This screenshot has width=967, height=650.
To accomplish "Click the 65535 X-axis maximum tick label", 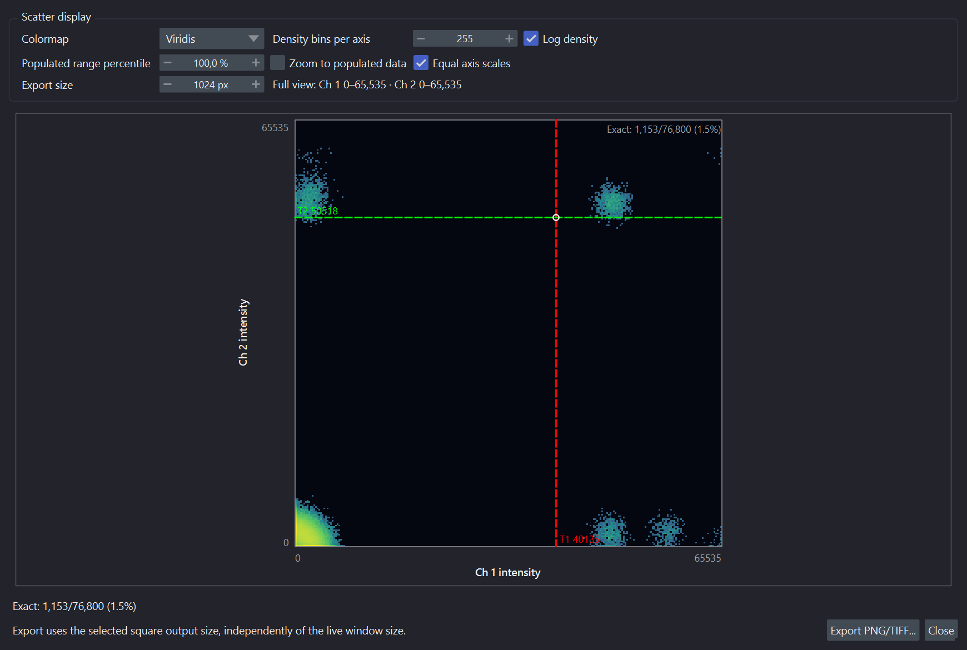I will (x=707, y=558).
